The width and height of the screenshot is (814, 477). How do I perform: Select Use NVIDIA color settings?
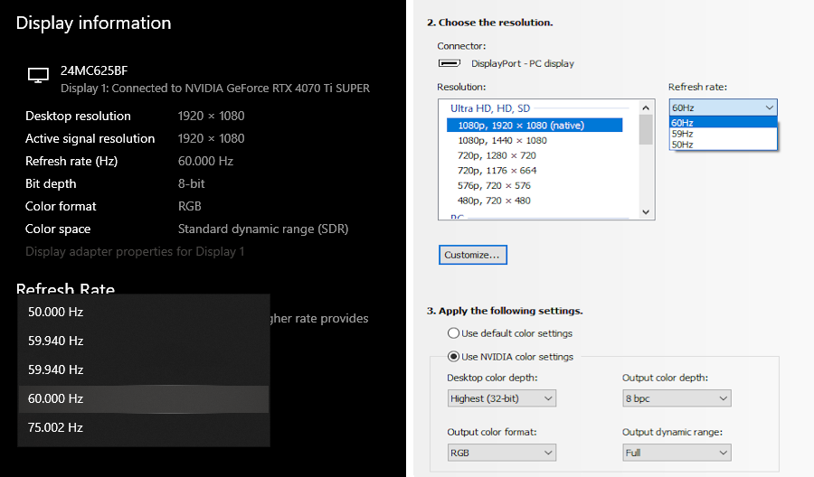coord(510,356)
